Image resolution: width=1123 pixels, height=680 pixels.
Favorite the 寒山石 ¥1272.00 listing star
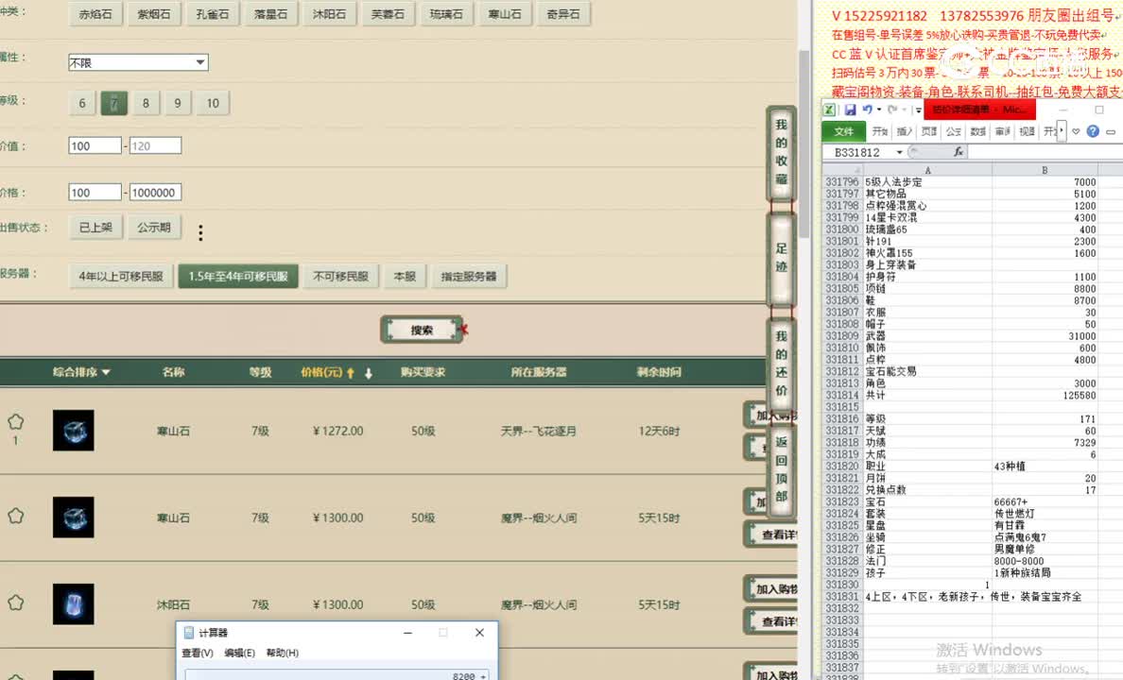[15, 421]
